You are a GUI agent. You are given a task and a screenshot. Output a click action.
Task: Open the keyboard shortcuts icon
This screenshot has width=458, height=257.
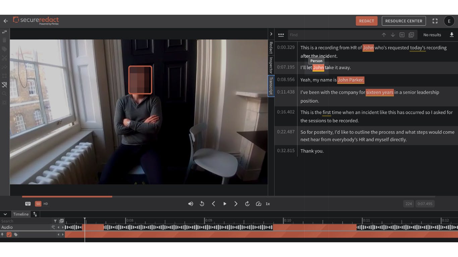point(28,204)
